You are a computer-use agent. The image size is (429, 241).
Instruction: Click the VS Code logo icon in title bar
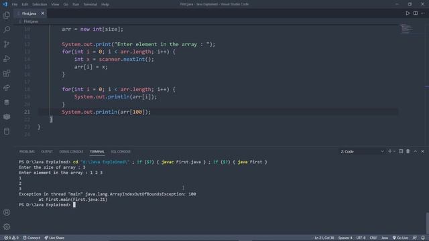coord(5,5)
